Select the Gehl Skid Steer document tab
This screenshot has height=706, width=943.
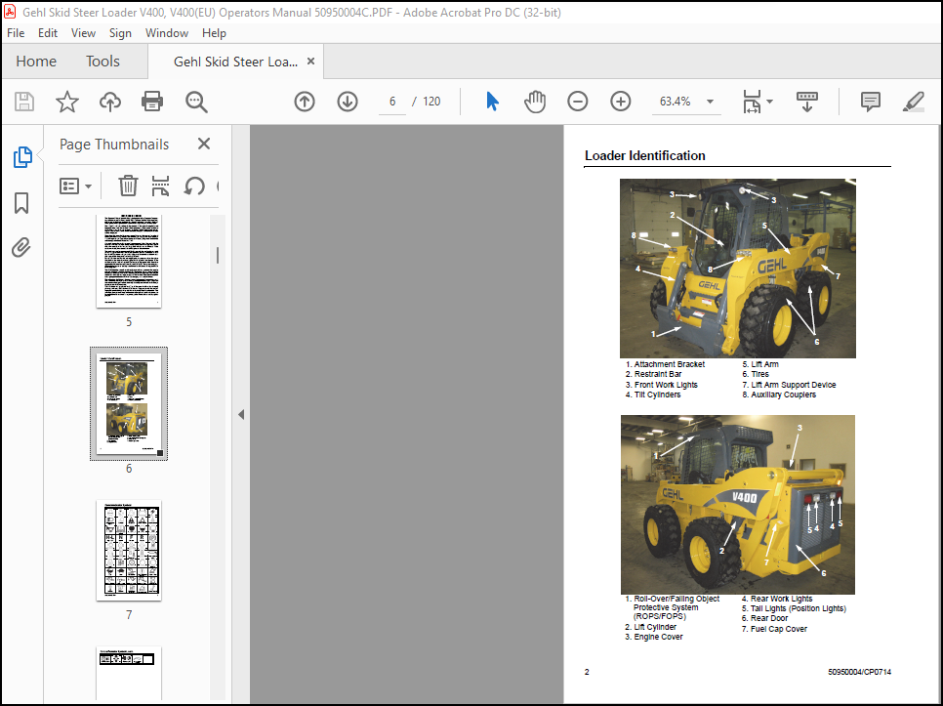tap(235, 62)
